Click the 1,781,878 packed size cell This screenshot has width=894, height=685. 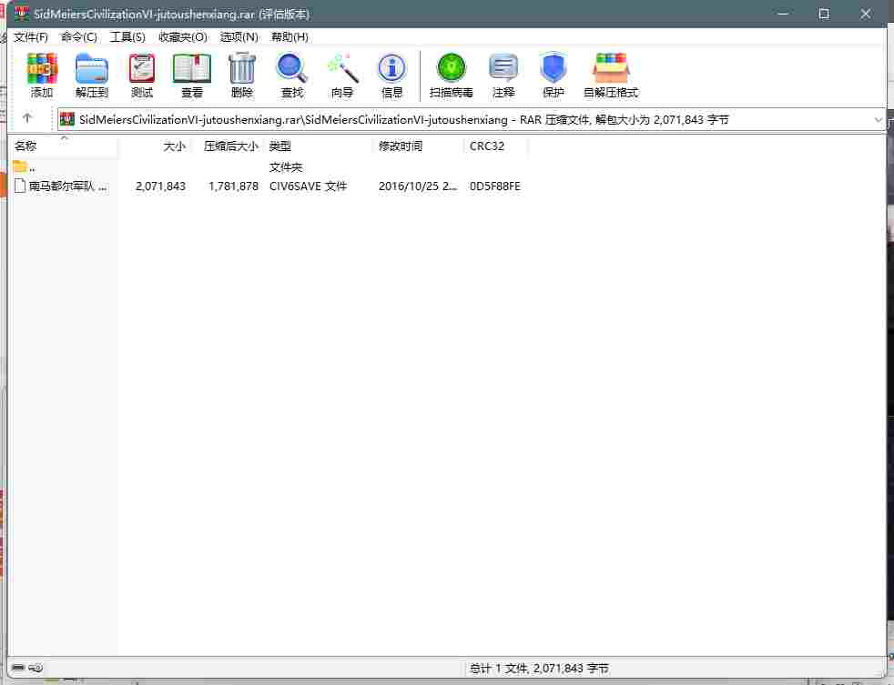[233, 186]
